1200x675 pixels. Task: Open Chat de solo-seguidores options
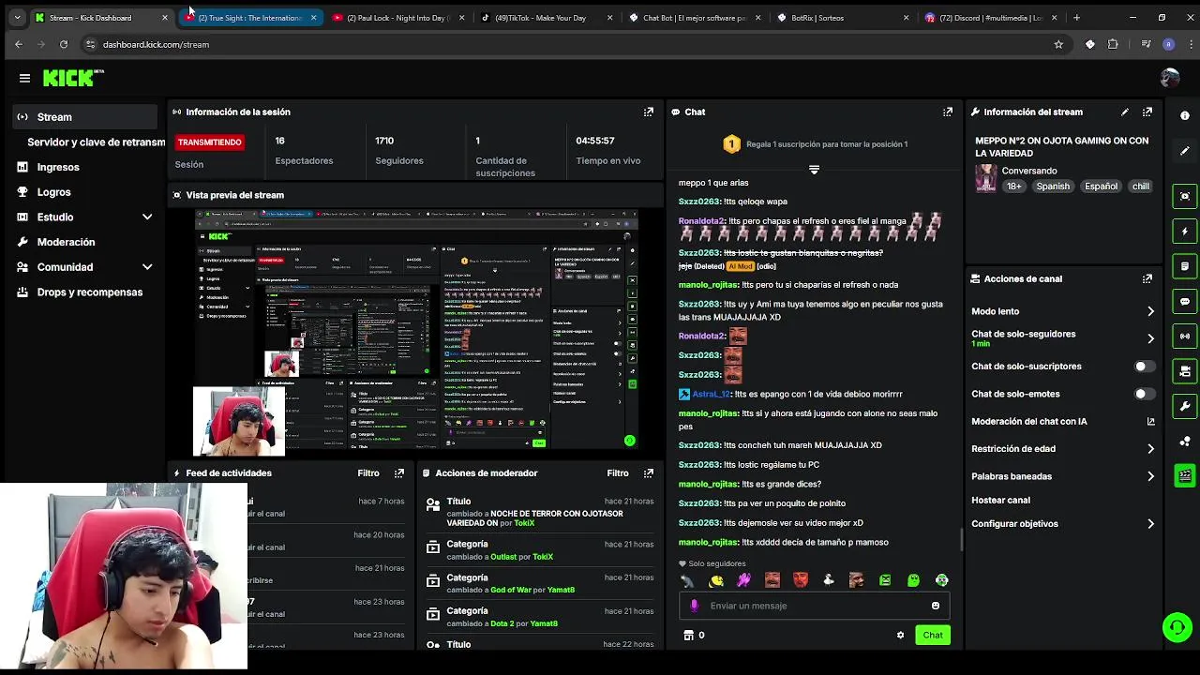point(1063,337)
